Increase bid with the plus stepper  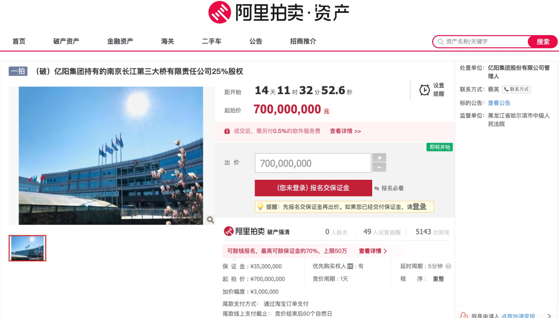point(379,158)
